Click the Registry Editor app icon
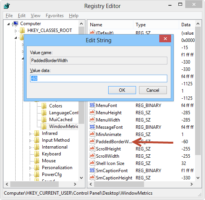 coord(7,6)
